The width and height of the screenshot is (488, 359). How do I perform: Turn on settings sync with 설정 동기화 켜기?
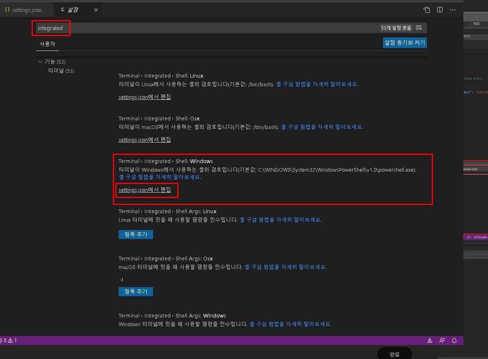point(405,43)
